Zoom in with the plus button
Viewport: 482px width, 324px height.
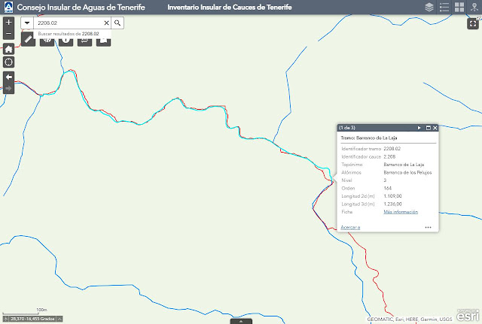click(8, 22)
